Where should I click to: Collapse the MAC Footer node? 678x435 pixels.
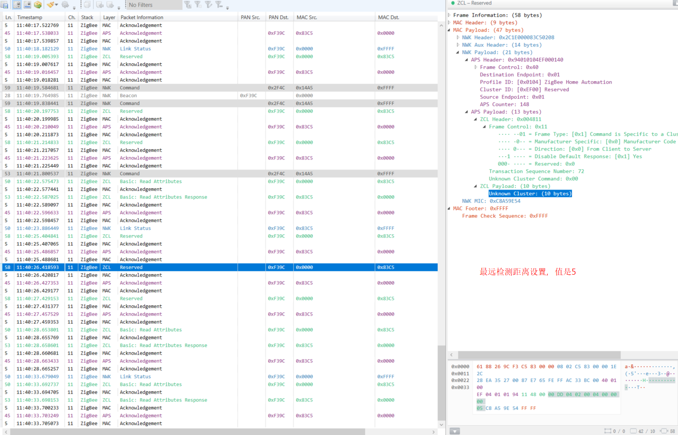[449, 209]
